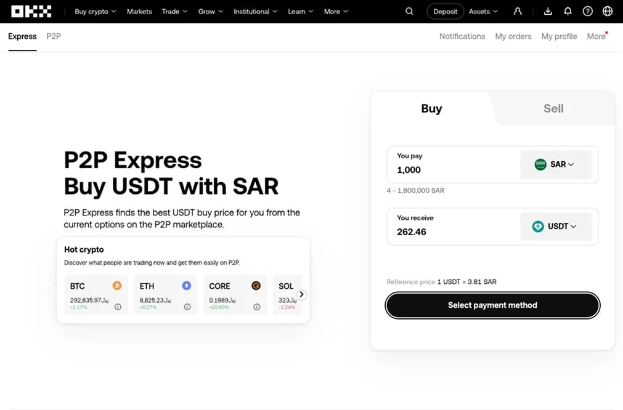Screen dimensions: 623x410
Task: Switch to the Sell tab
Action: tap(553, 108)
